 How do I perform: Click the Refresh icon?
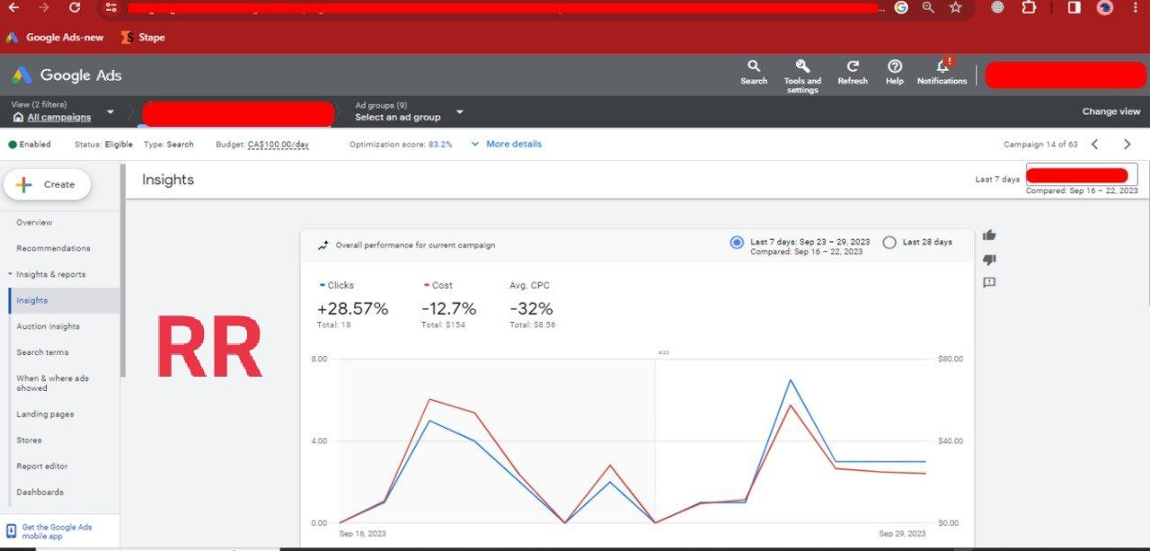click(853, 67)
